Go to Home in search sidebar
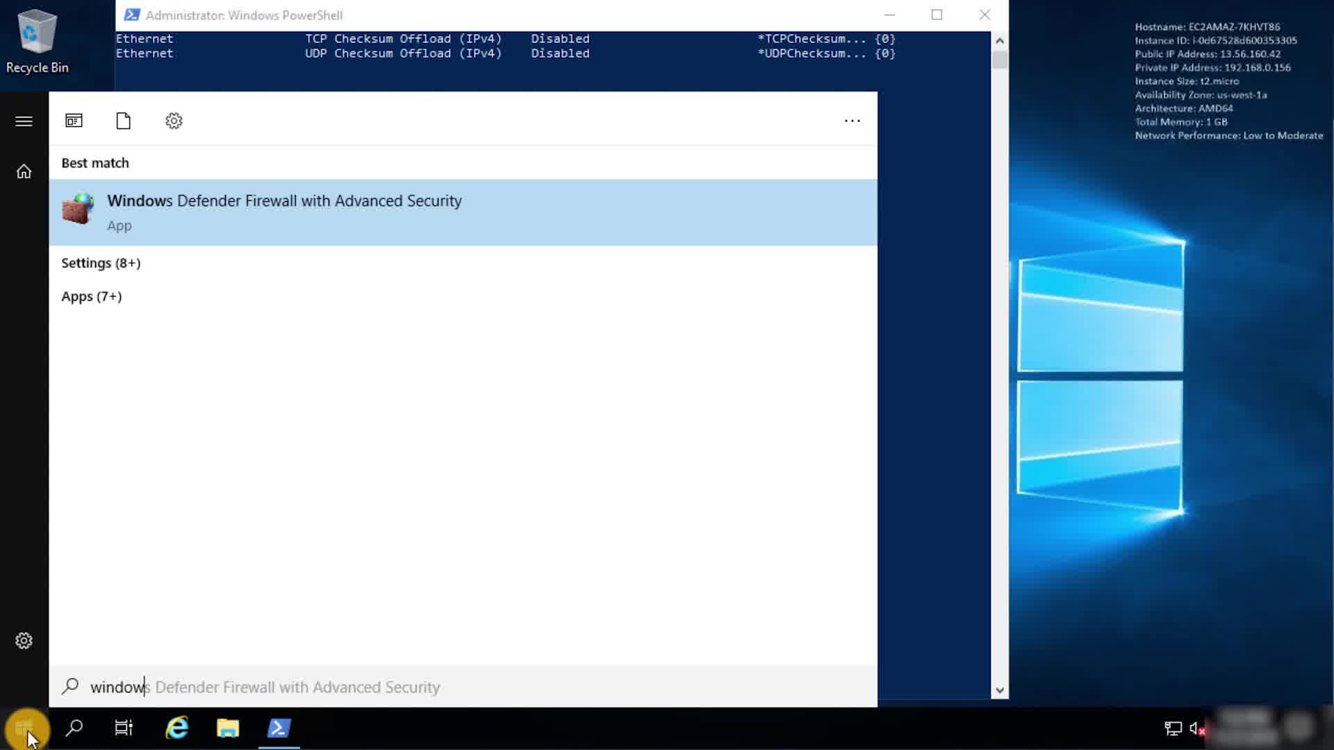 point(24,172)
